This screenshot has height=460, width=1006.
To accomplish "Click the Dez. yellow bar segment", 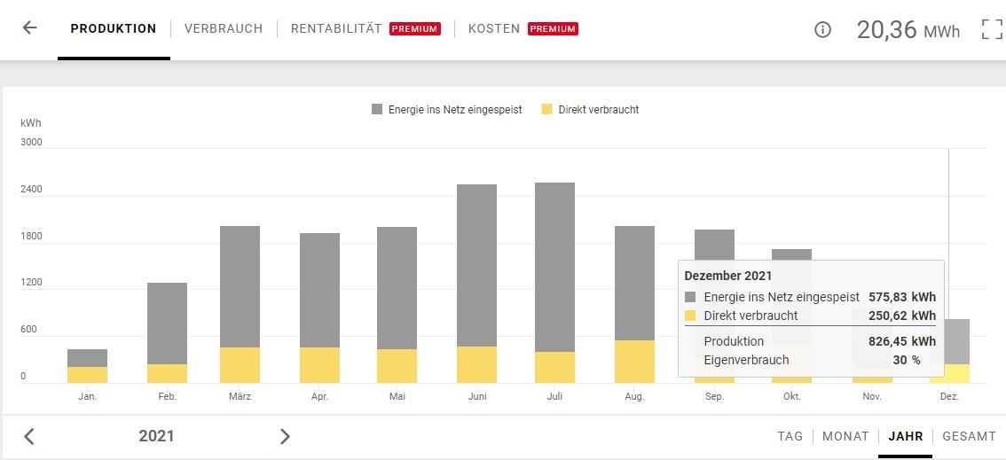I will 956,373.
